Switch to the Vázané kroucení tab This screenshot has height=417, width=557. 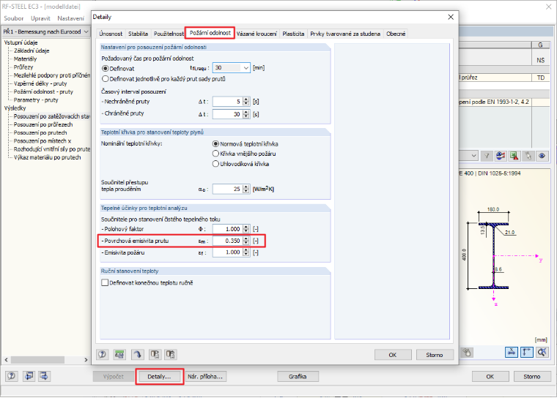[x=257, y=34]
